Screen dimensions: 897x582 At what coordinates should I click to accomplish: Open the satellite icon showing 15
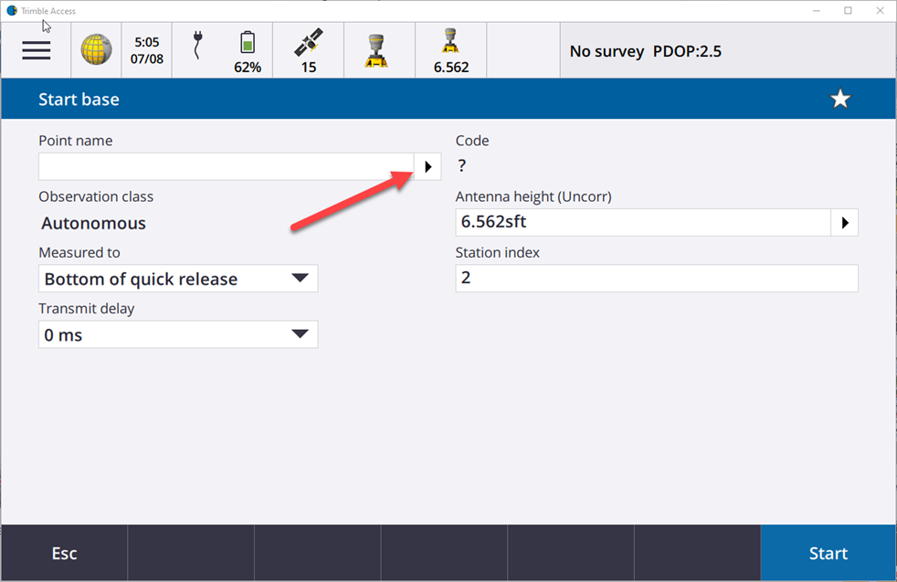(x=309, y=51)
